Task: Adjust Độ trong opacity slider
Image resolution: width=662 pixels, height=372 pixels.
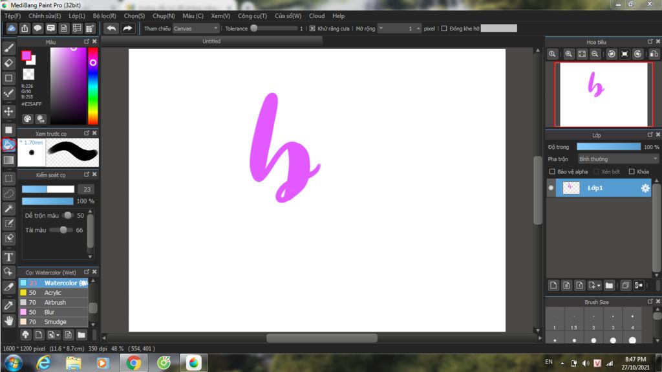Action: click(608, 147)
